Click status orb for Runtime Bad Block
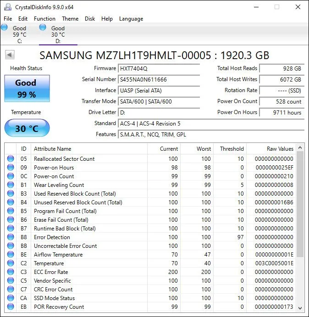This screenshot has height=317, width=309. (x=11, y=228)
